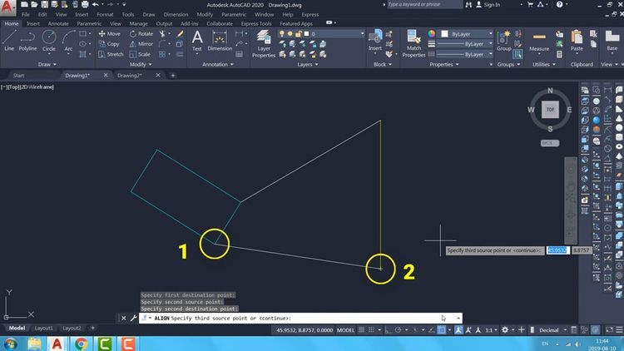This screenshot has height=351, width=624.
Task: Click the customize wrench icon in command line
Action: (x=133, y=318)
